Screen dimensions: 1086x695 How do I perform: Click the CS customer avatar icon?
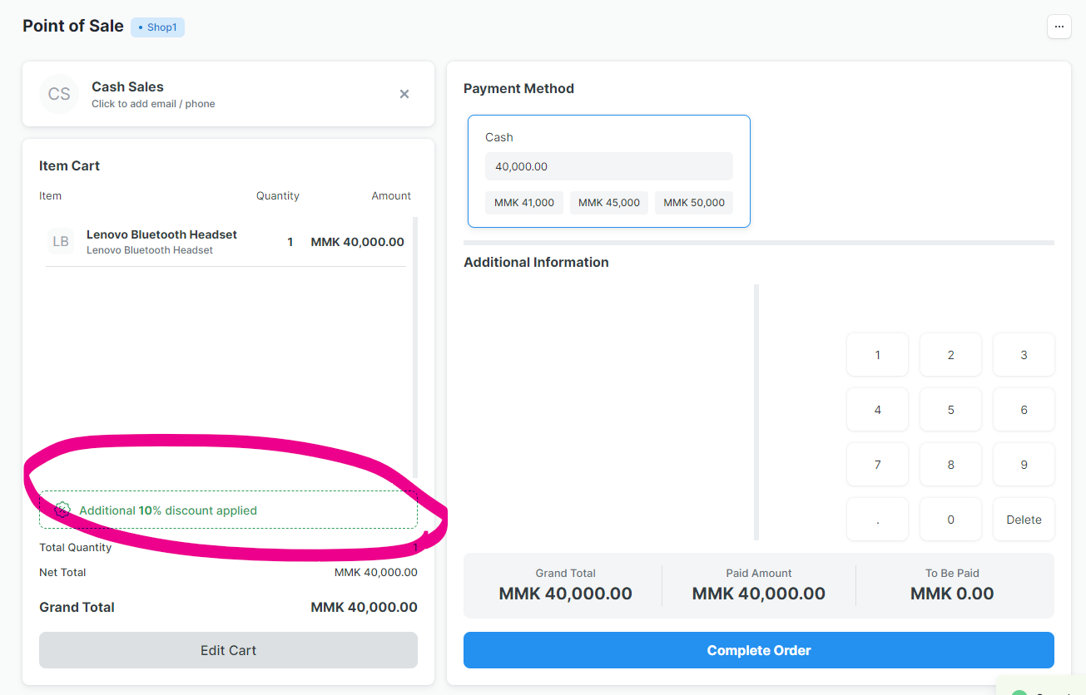click(59, 93)
